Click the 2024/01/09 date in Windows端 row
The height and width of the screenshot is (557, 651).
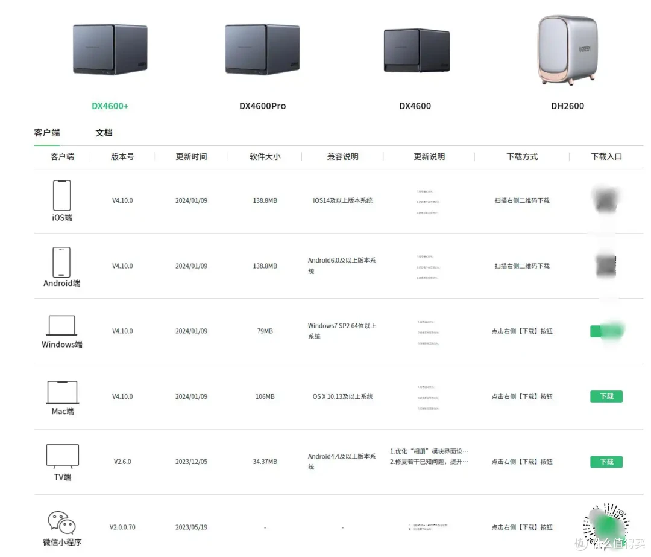[x=192, y=331]
